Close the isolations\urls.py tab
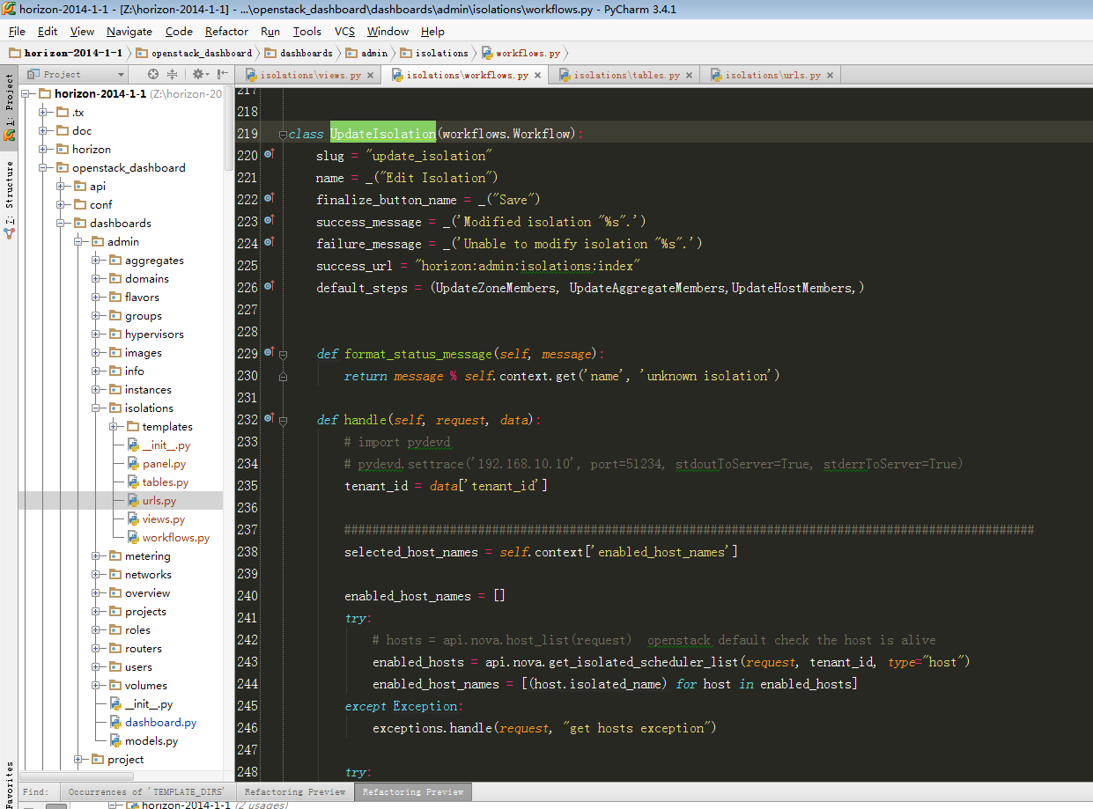Image resolution: width=1093 pixels, height=809 pixels. point(831,76)
